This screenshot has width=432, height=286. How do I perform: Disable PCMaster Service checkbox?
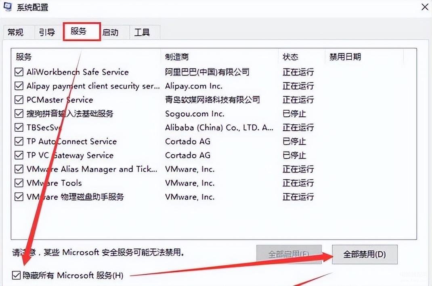coord(19,100)
